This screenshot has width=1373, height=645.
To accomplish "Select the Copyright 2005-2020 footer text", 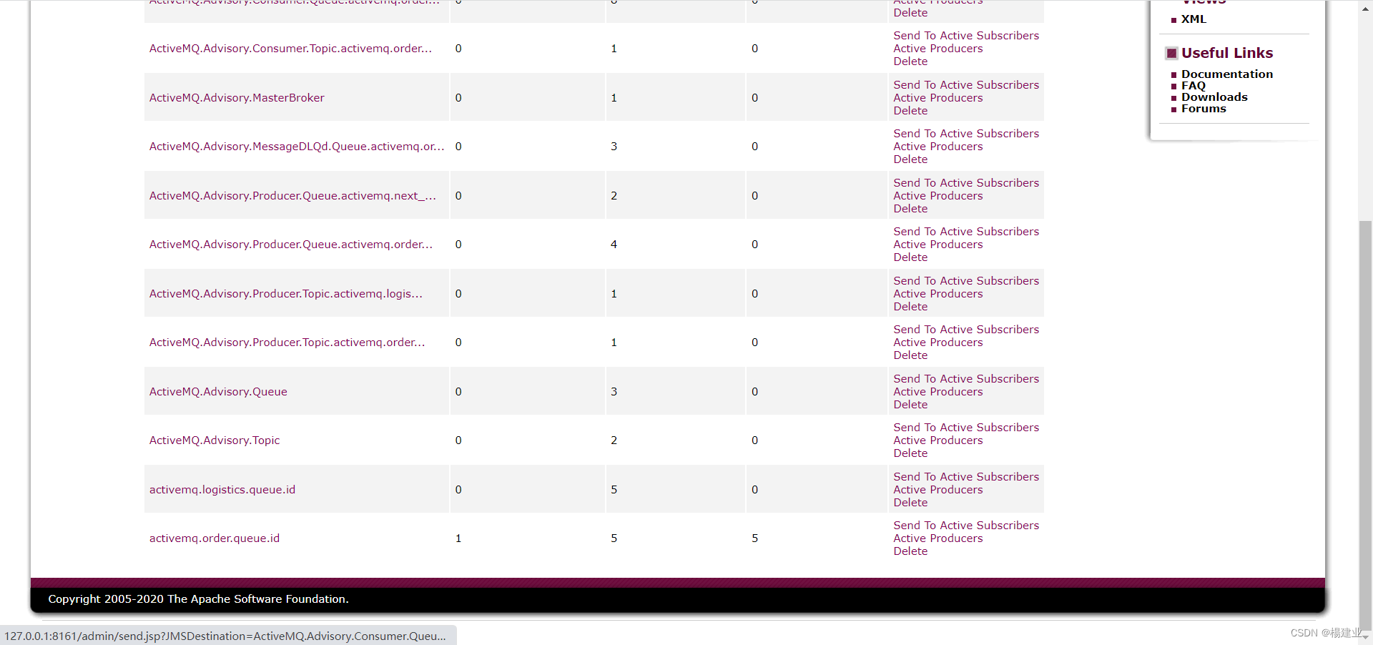I will (x=198, y=599).
